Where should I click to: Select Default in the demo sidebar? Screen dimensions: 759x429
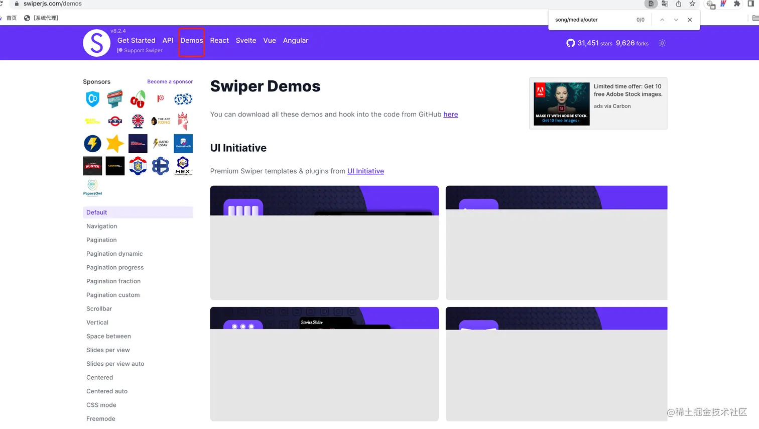coord(138,212)
